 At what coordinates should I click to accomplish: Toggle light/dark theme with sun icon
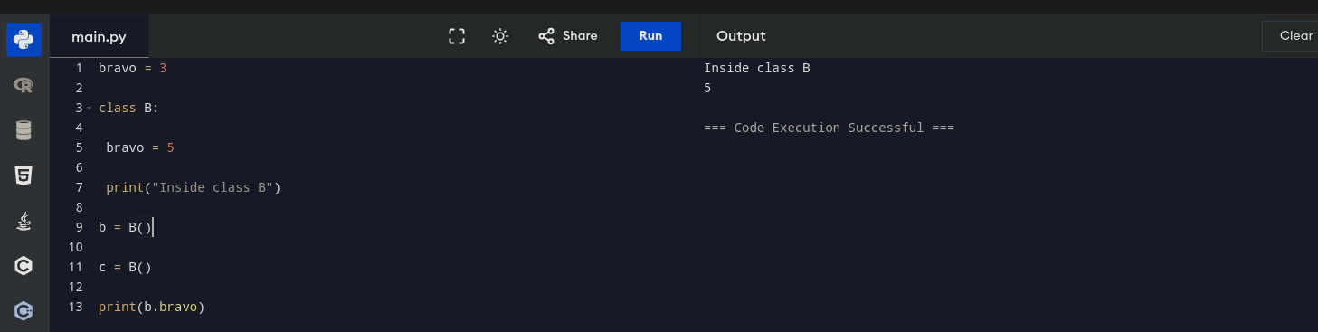click(x=500, y=36)
